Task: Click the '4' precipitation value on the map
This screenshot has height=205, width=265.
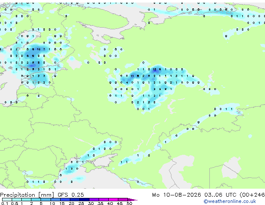Action: point(127,83)
